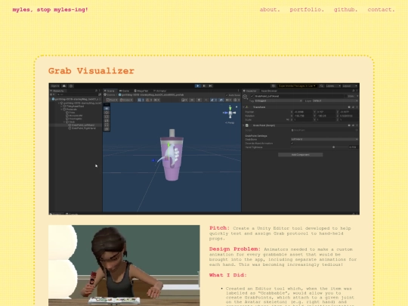Click the Pause button in Unity toolbar
This screenshot has width=408, height=306.
point(204,85)
